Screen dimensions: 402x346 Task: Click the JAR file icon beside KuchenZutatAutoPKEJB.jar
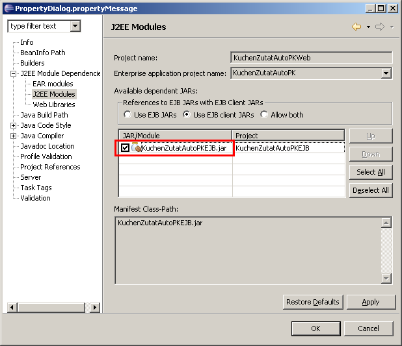tap(137, 148)
